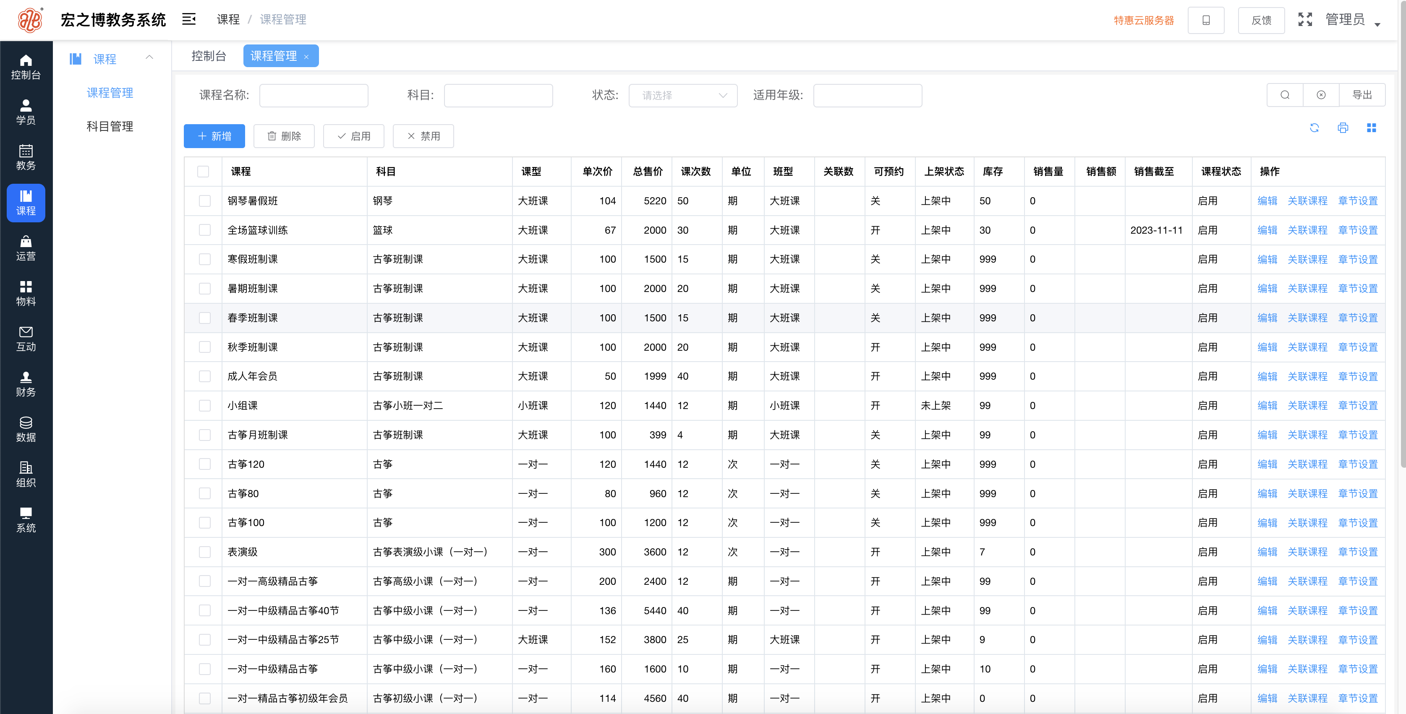
Task: Click 章节设置 for 暑期班制课
Action: 1357,289
